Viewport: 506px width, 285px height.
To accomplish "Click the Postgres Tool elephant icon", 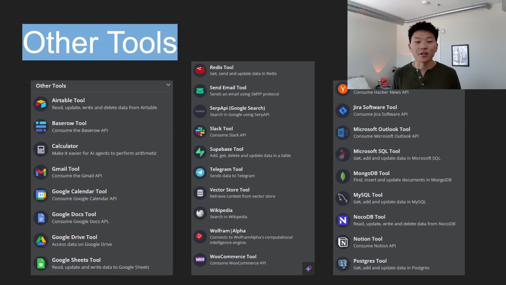I will point(343,264).
